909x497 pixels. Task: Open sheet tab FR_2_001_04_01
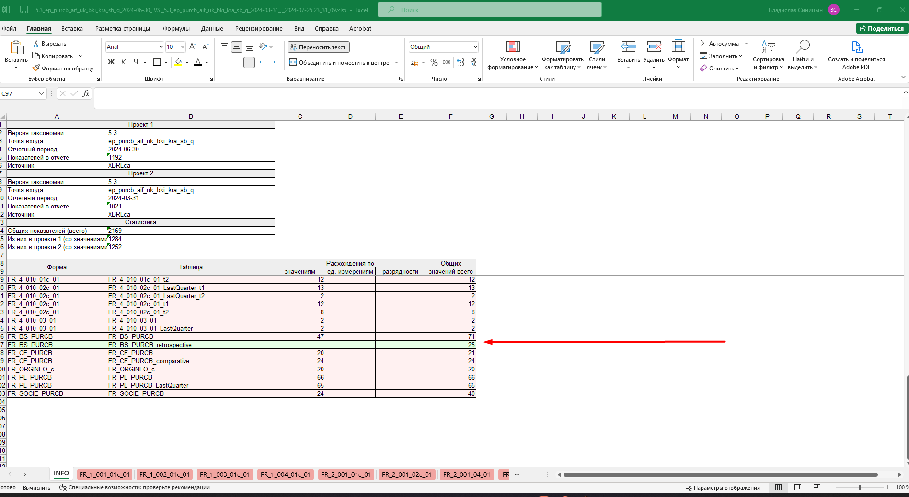pos(467,474)
